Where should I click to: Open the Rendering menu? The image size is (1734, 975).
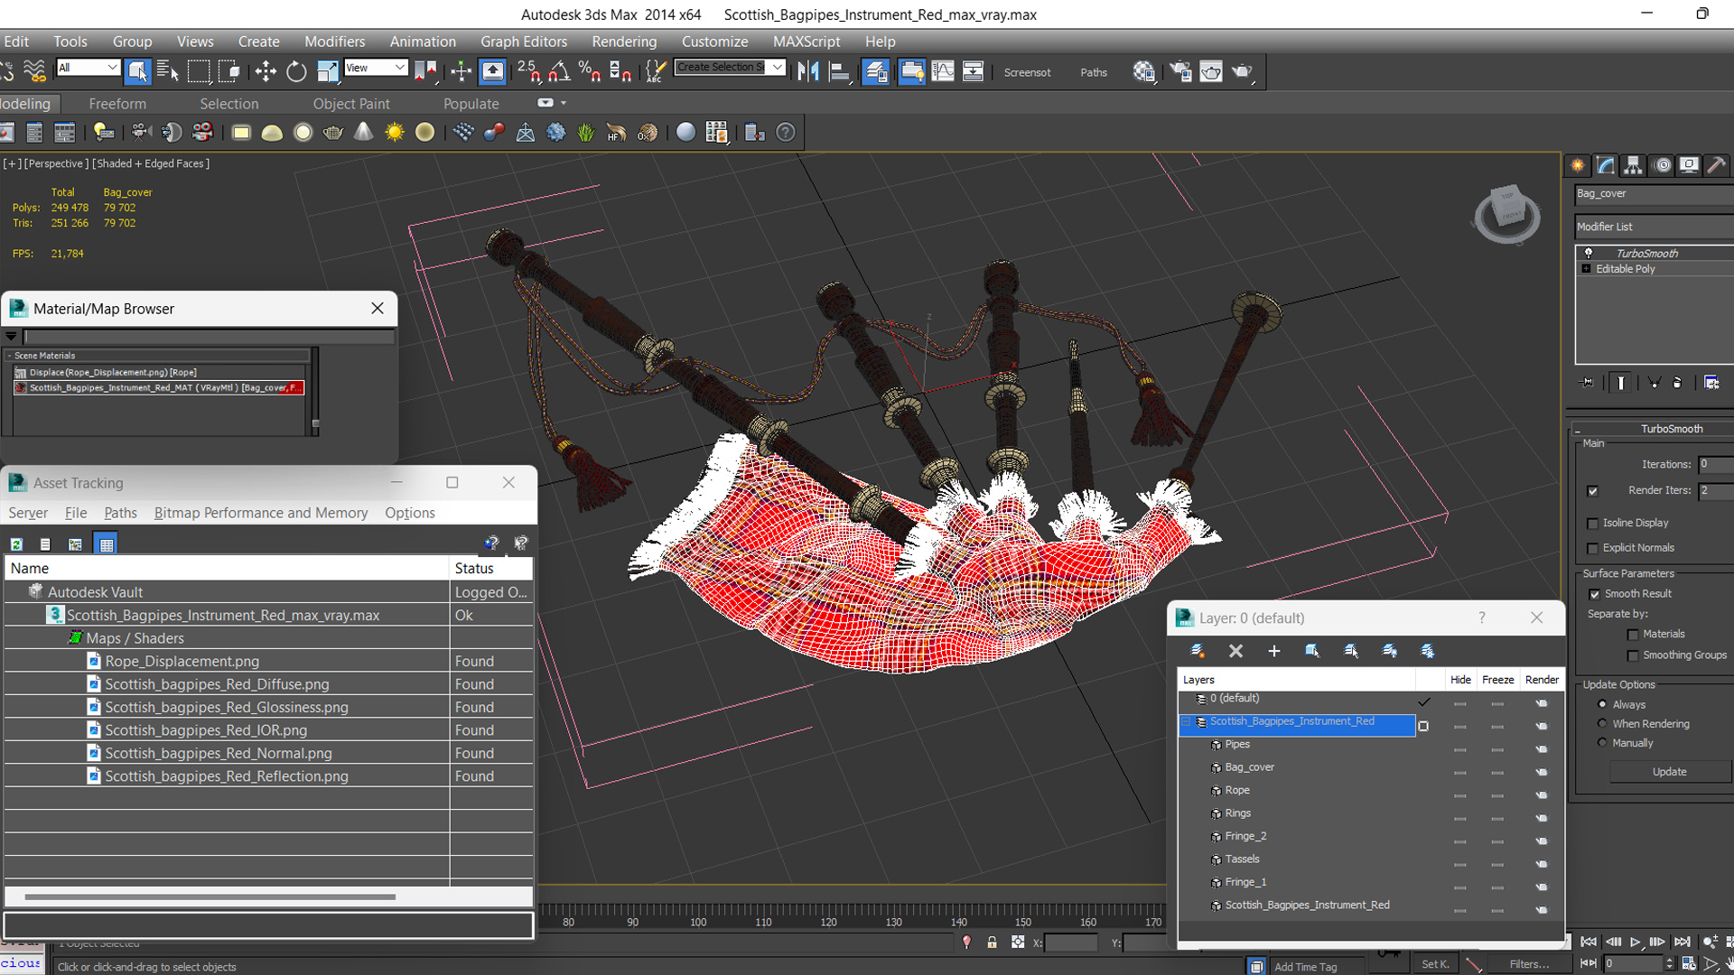624,42
